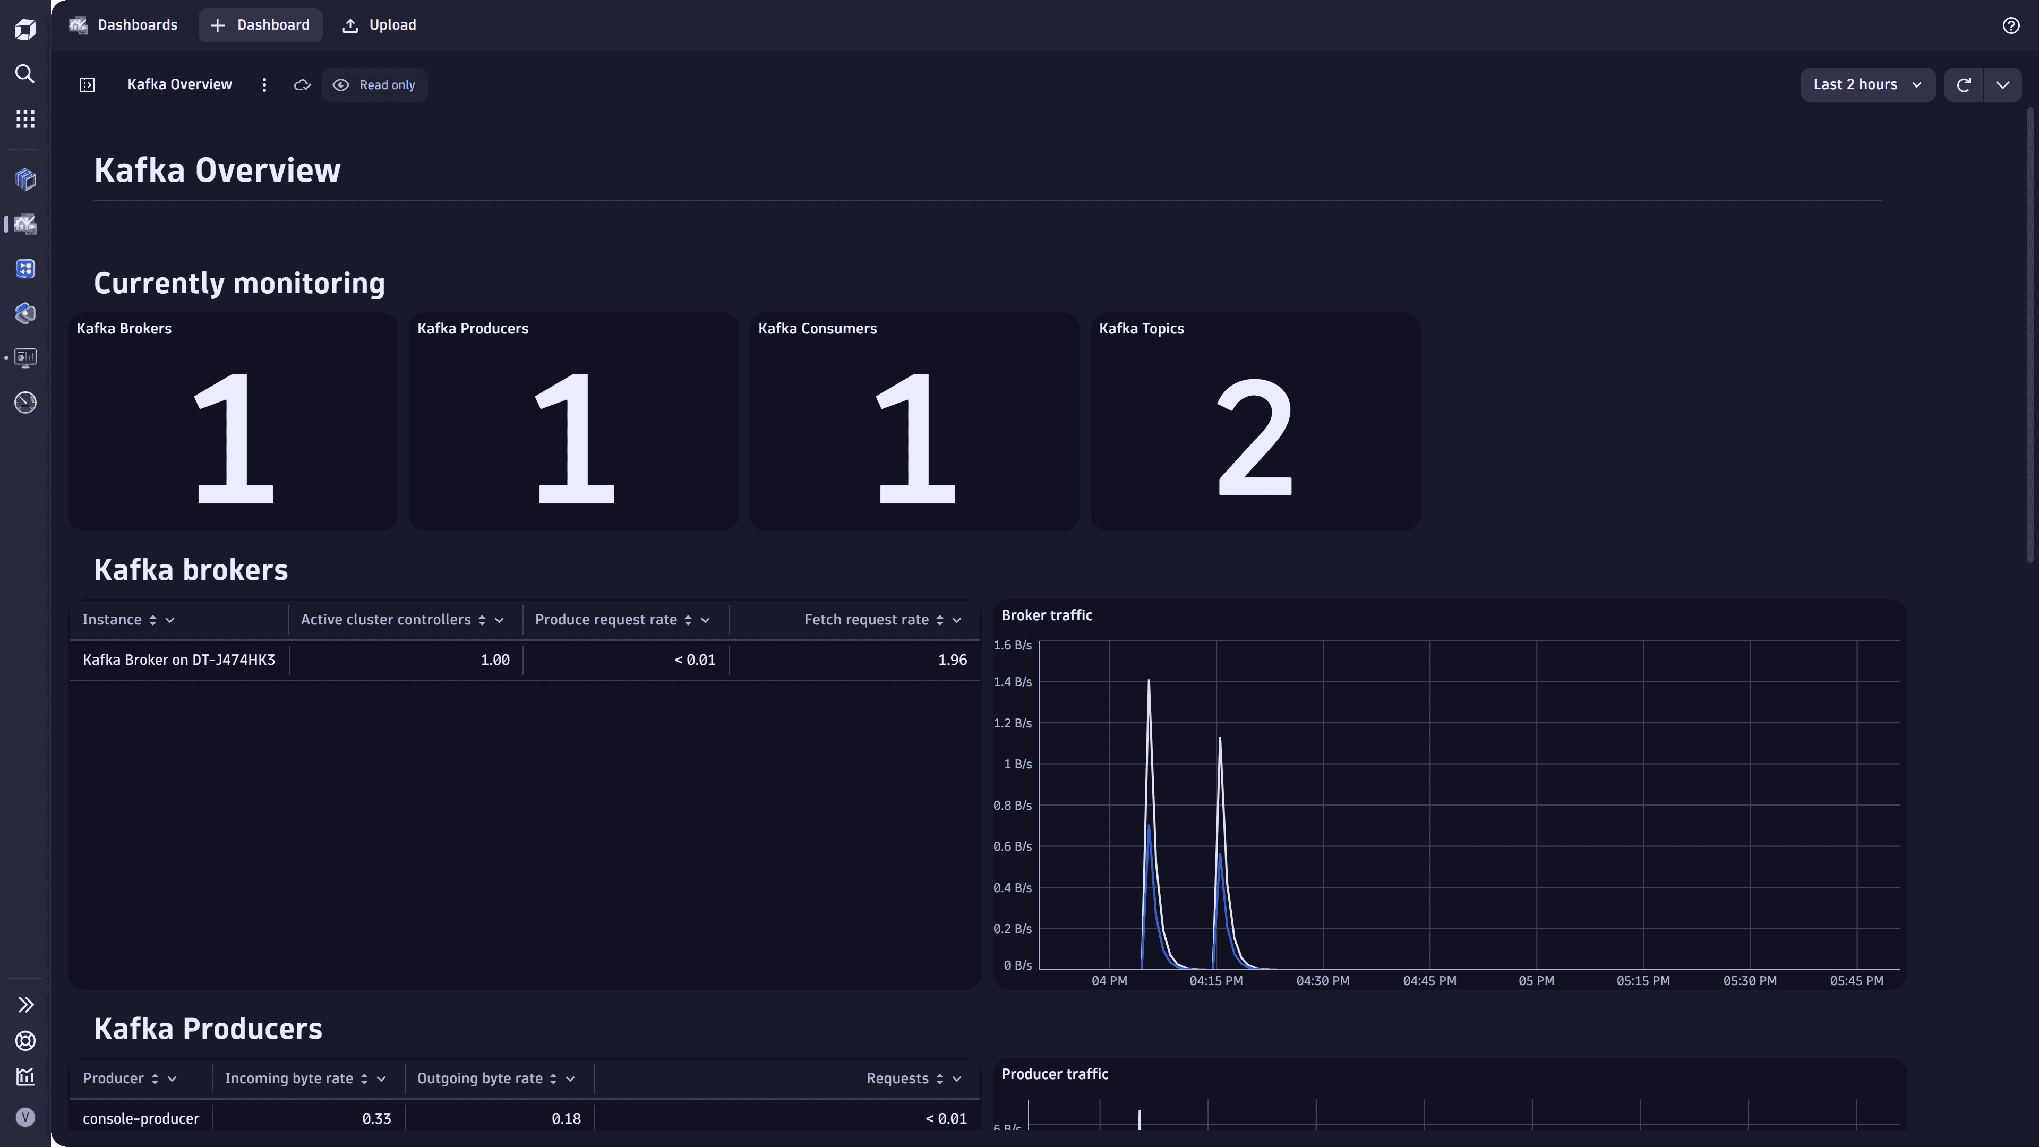Click the 1.96 fetch request rate value
2039x1147 pixels.
pos(952,660)
